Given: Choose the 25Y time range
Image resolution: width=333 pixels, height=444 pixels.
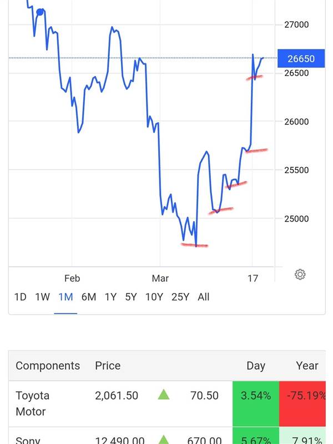Looking at the screenshot, I should 180,297.
